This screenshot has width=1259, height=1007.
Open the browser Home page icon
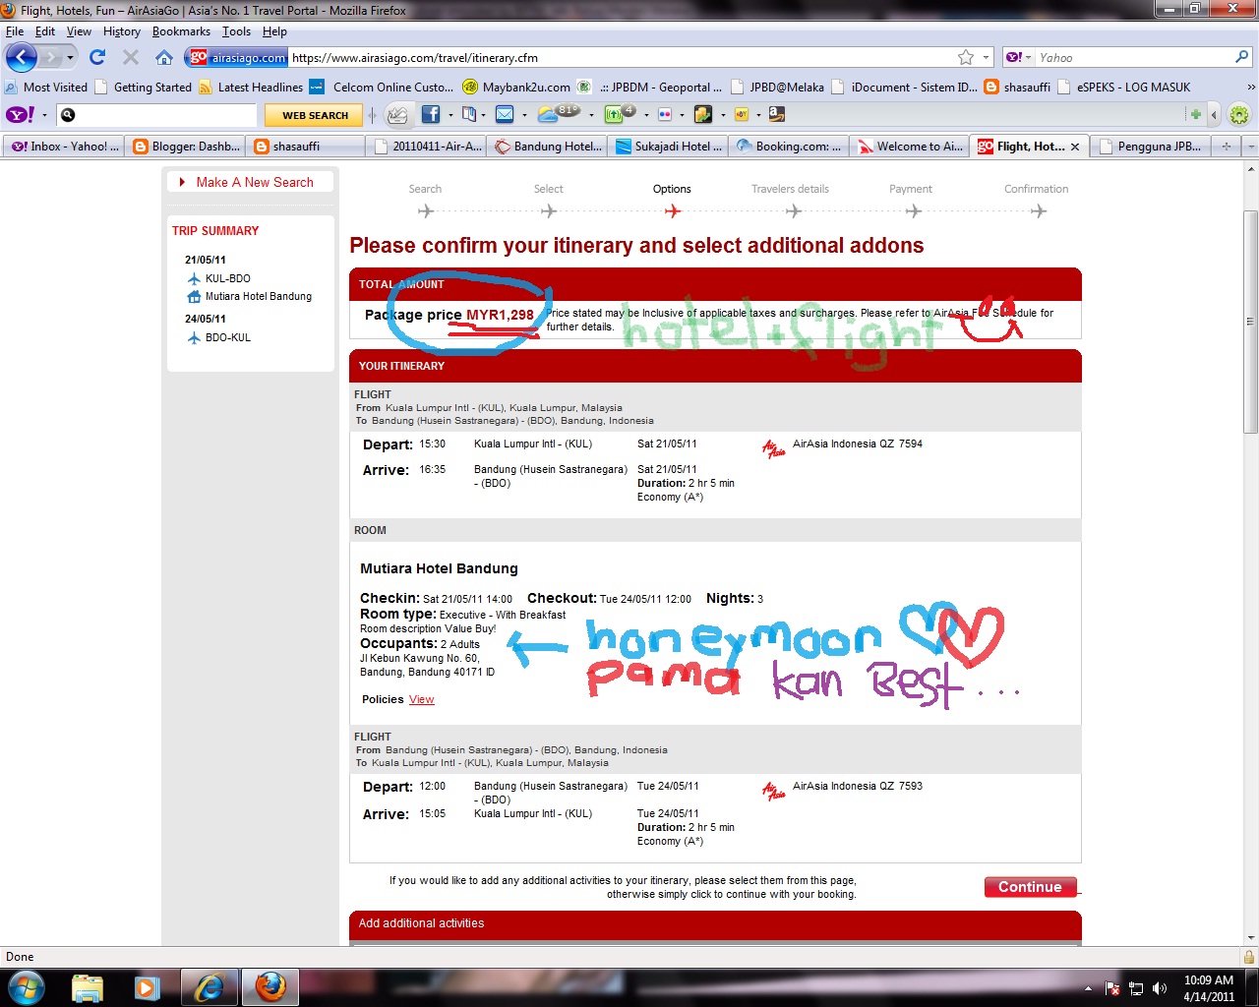coord(164,57)
